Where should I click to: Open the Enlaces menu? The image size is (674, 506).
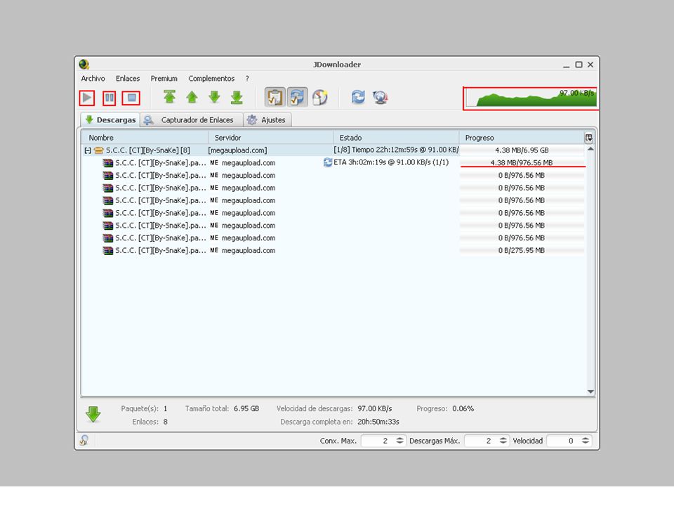pos(128,78)
